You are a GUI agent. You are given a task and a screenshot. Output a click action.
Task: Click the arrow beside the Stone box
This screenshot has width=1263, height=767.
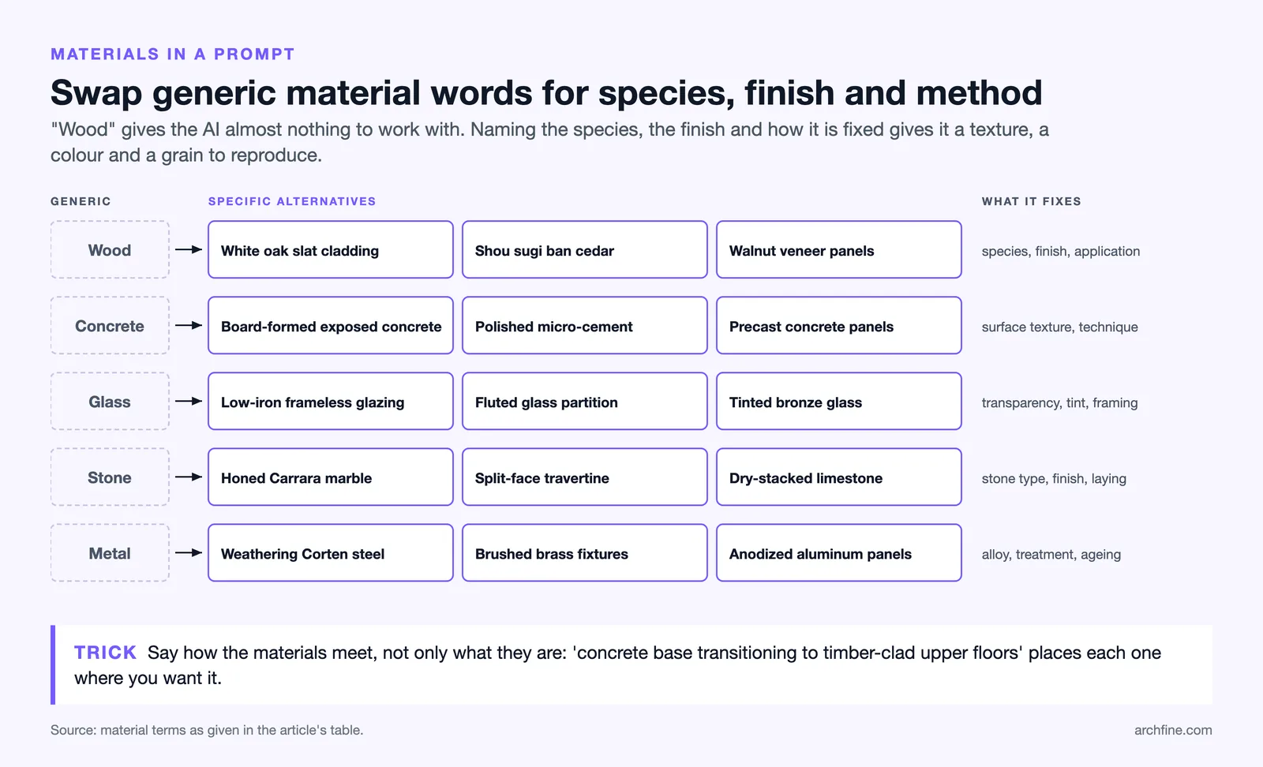coord(189,477)
